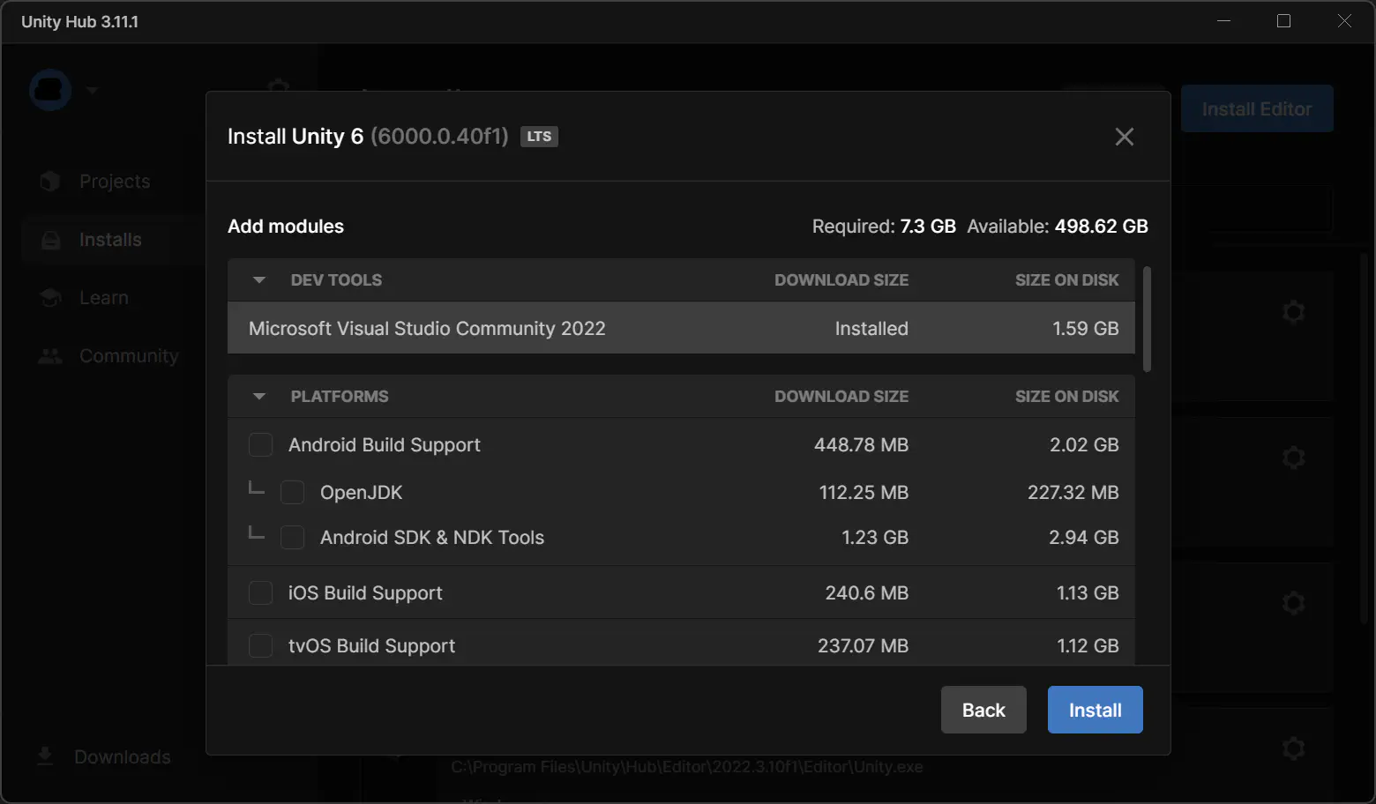Select Android SDK & NDK Tools checkbox
The image size is (1376, 804).
coord(292,538)
